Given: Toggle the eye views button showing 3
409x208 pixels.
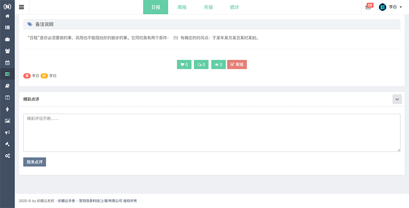Looking at the screenshot, I should [x=218, y=65].
